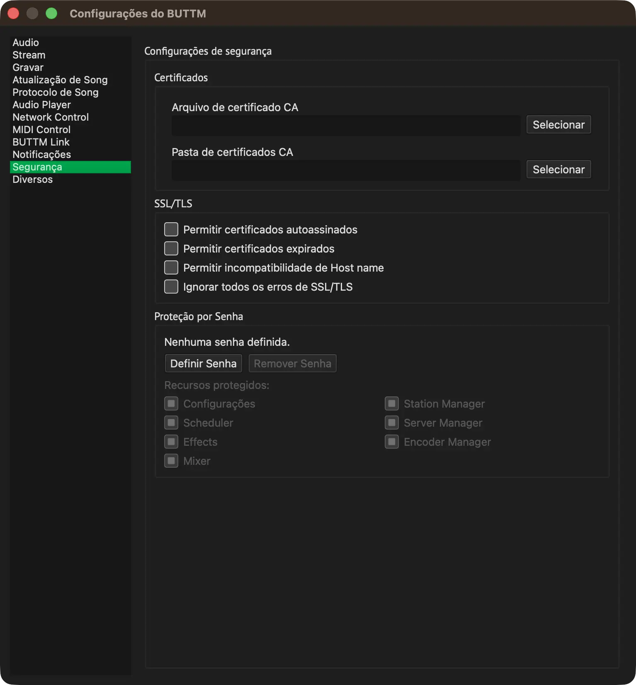Click the 'Nenhuma senha definida.' status text
Viewport: 636px width, 685px height.
click(227, 342)
